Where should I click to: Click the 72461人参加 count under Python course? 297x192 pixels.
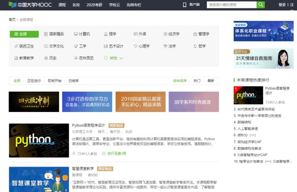click(87, 154)
